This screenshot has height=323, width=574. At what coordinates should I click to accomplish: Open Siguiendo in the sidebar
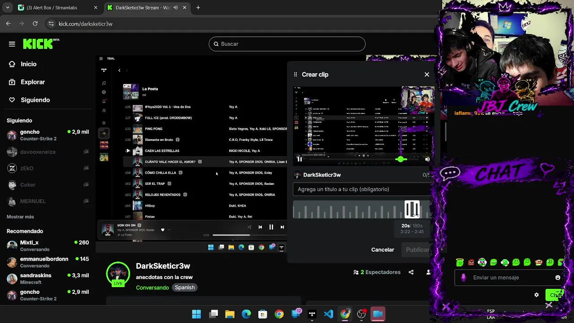[x=29, y=100]
